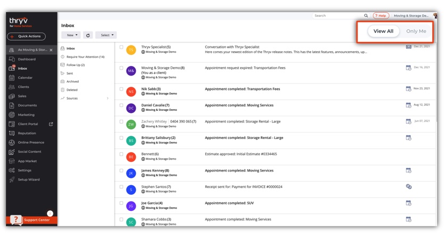Viewport: 446px width, 238px height.
Task: Launch the Setup Wizard rocket icon
Action: 12,179
